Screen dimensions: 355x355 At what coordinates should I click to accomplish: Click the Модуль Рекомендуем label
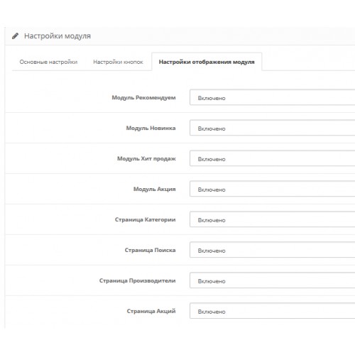143,98
